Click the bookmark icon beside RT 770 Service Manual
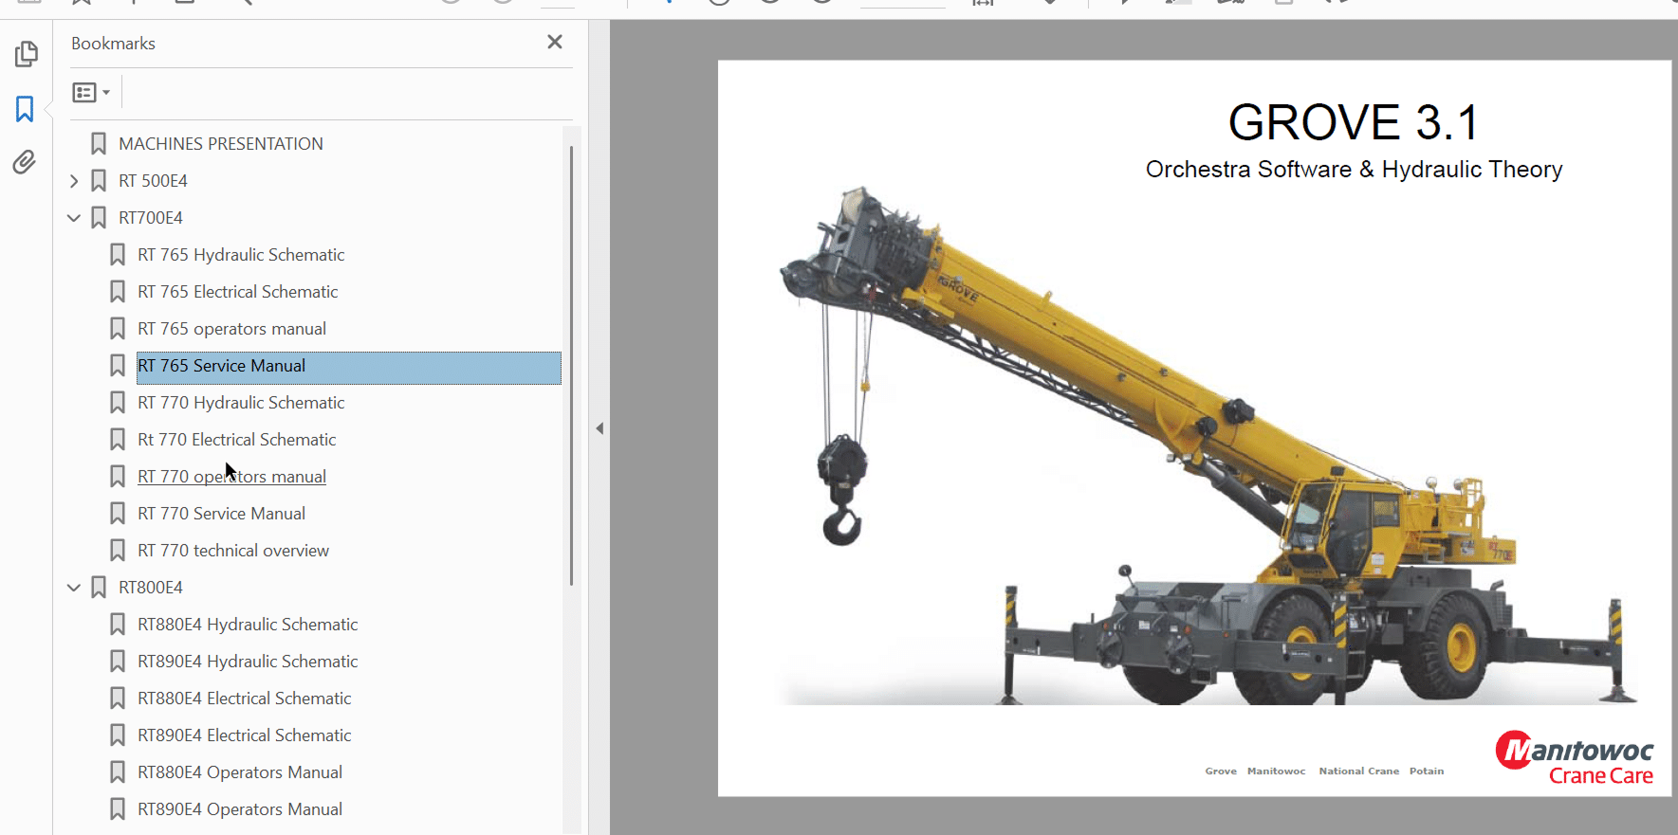1678x835 pixels. click(x=118, y=514)
